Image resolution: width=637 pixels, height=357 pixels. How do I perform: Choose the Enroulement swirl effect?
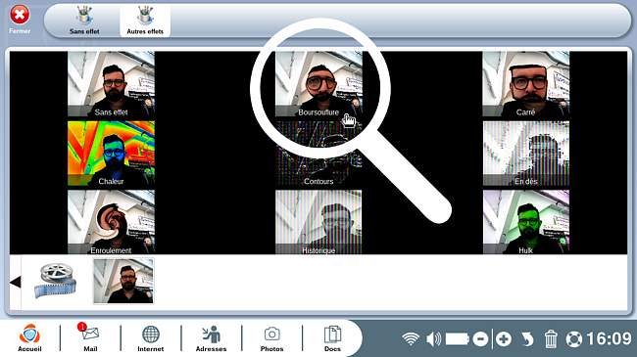point(111,222)
